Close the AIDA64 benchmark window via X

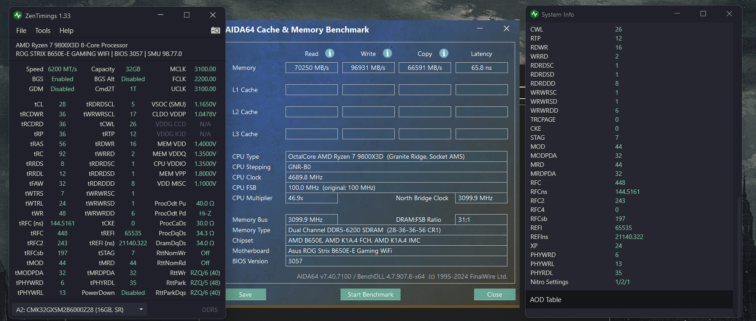[x=507, y=28]
